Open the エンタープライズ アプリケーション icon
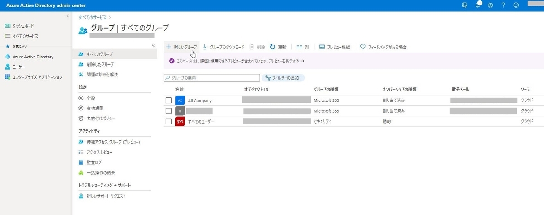 click(x=7, y=77)
